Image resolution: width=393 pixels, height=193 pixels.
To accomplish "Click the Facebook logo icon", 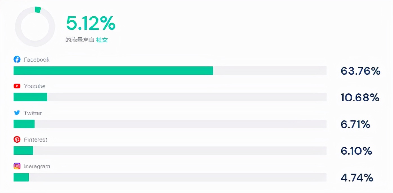I will (x=17, y=60).
